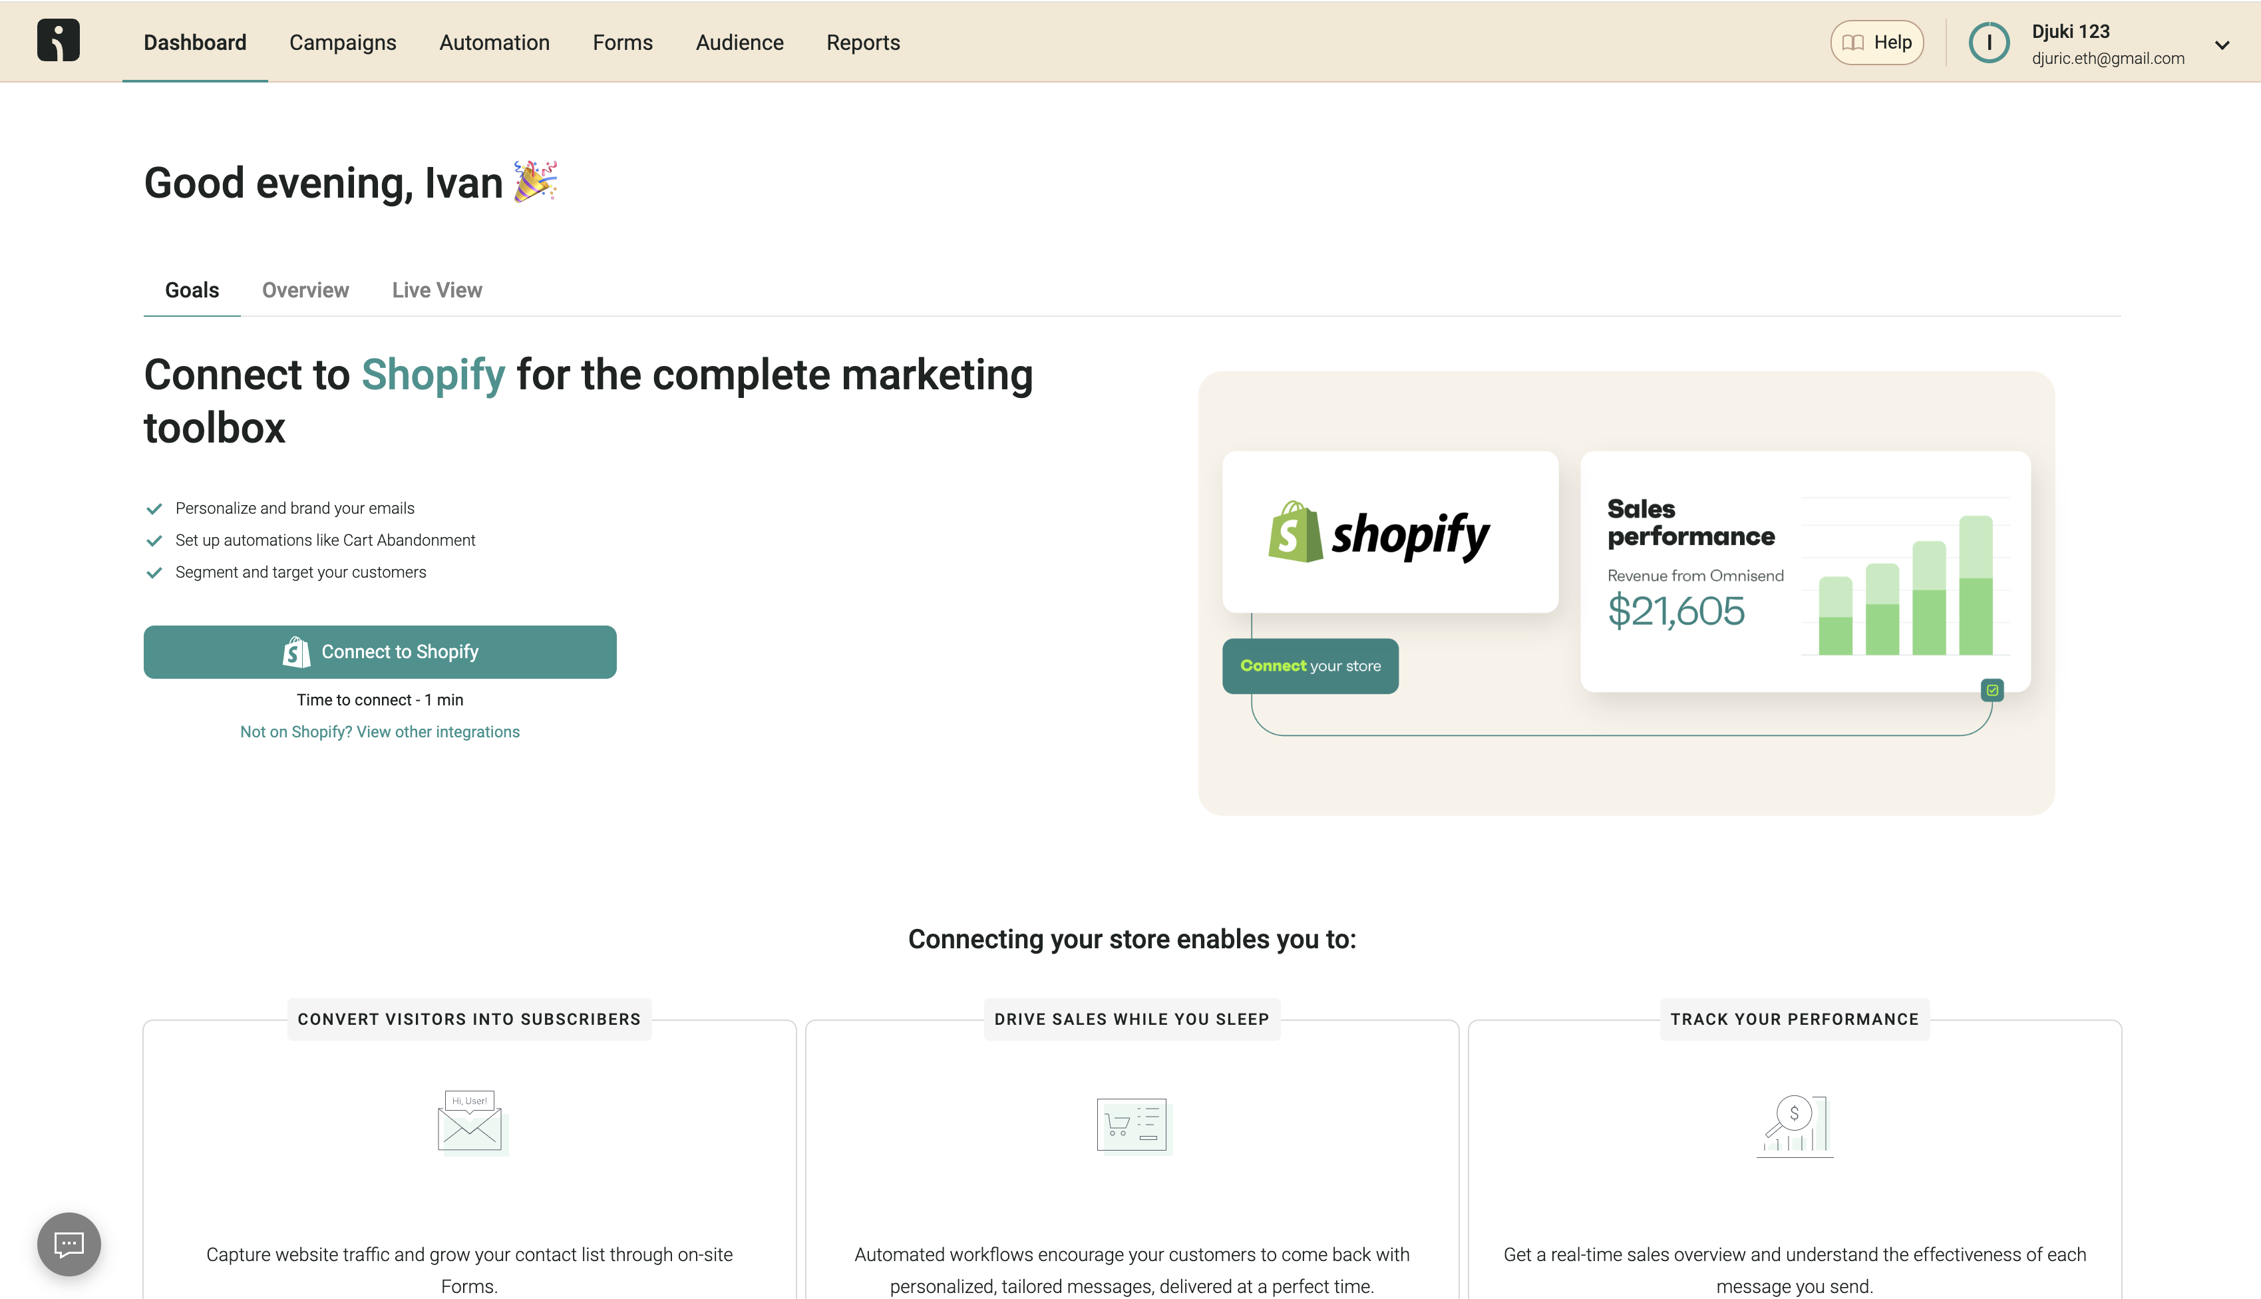Click the shopping cart workflow icon

coord(1132,1124)
